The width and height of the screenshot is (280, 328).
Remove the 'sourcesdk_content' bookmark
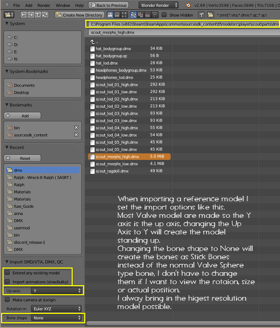click(x=76, y=135)
